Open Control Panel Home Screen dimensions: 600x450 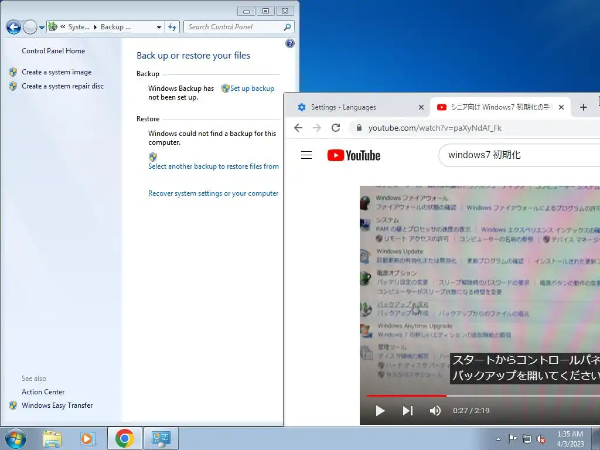point(53,51)
